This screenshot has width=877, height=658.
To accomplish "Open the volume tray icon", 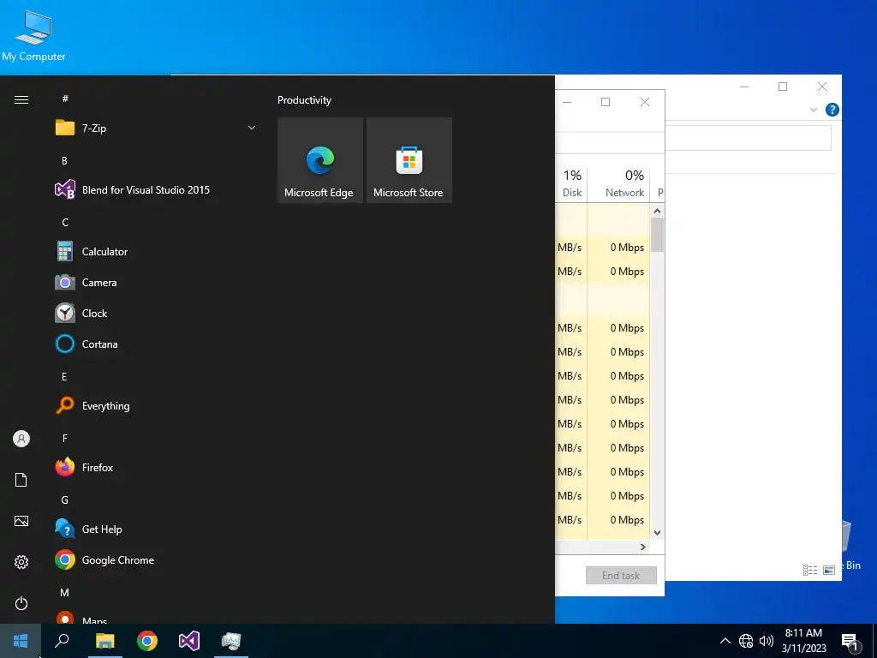I will click(x=767, y=641).
